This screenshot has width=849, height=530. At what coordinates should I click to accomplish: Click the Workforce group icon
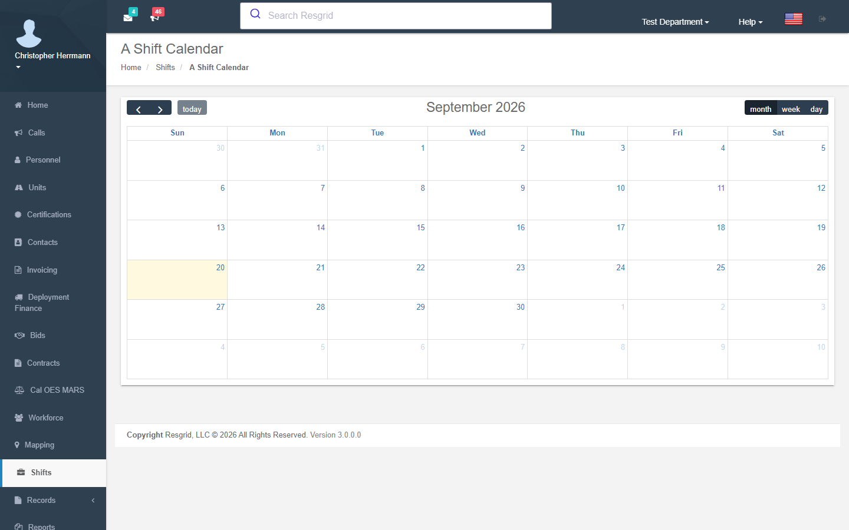[x=19, y=418]
